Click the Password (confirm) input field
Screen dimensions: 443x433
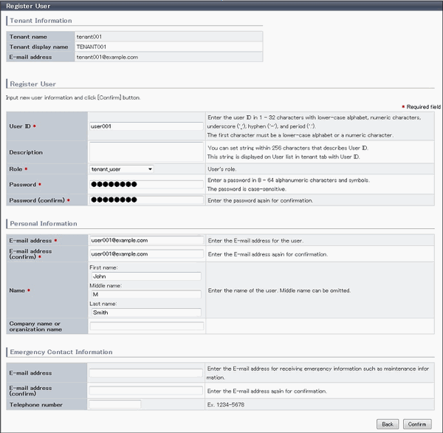click(x=146, y=200)
